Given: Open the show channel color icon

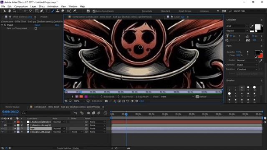Looking at the screenshot, I should pyautogui.click(x=115, y=101).
